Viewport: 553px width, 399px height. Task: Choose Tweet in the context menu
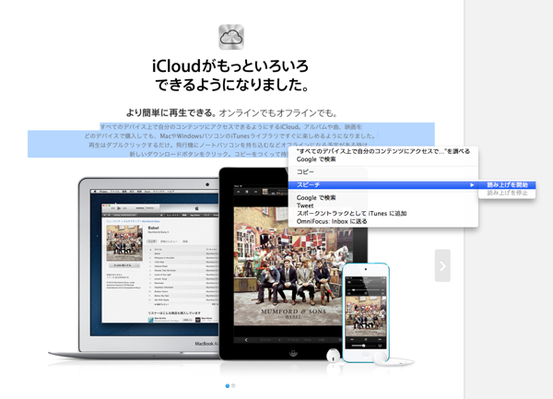pos(383,205)
